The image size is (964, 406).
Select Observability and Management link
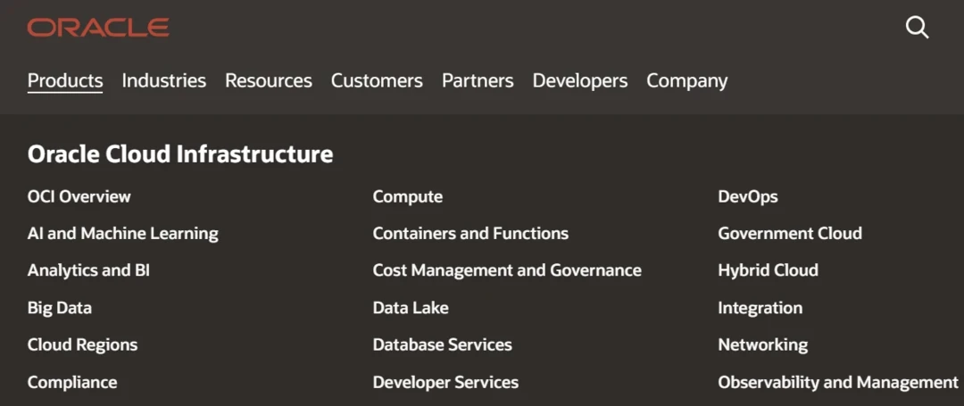837,382
